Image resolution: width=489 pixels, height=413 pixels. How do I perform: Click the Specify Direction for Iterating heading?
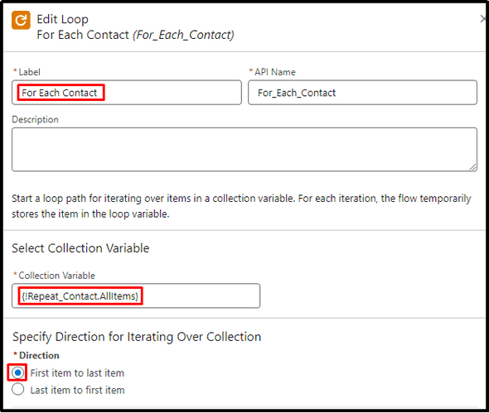137,337
